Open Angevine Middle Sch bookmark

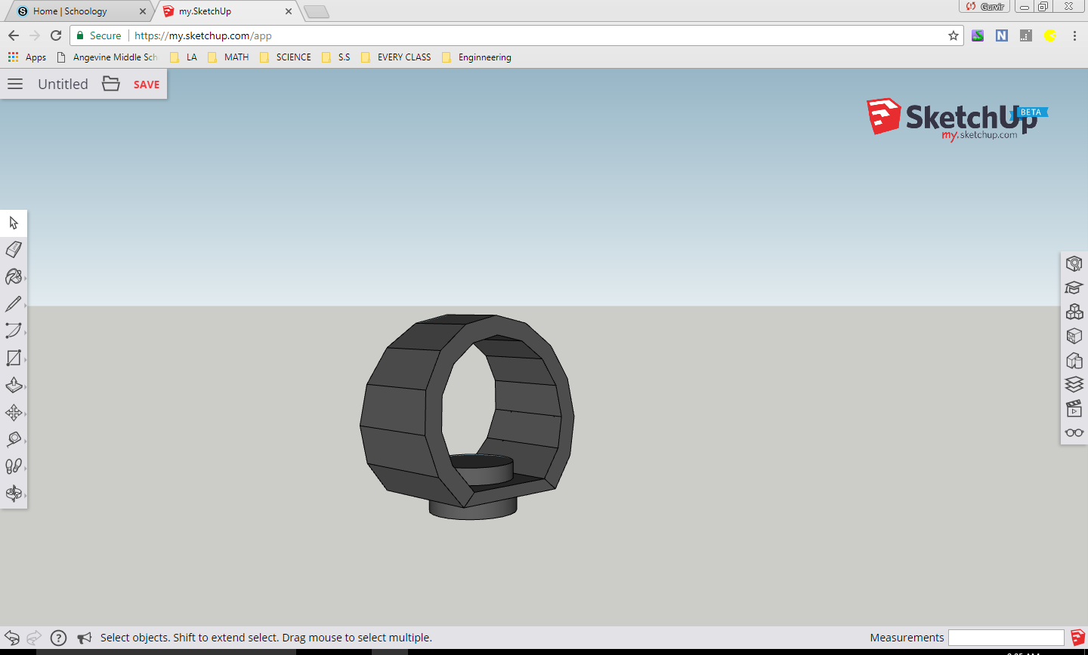click(x=107, y=57)
